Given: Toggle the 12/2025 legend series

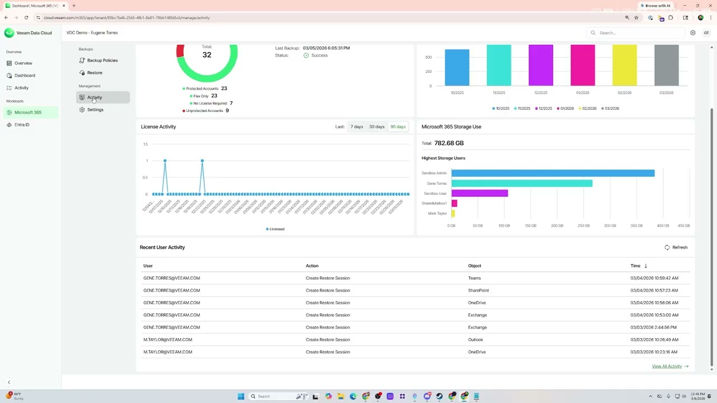Looking at the screenshot, I should tap(544, 109).
